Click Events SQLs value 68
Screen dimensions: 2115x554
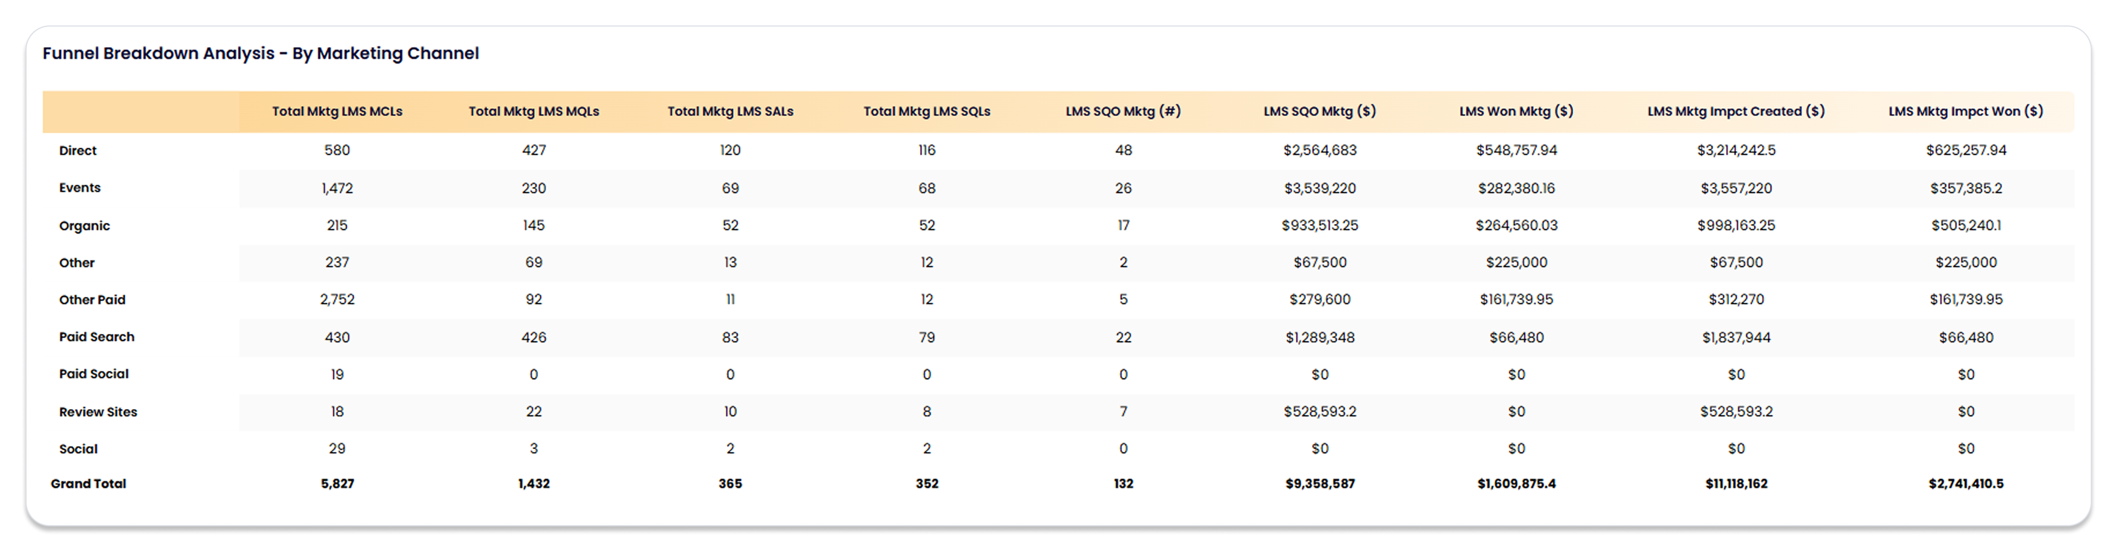pos(927,188)
